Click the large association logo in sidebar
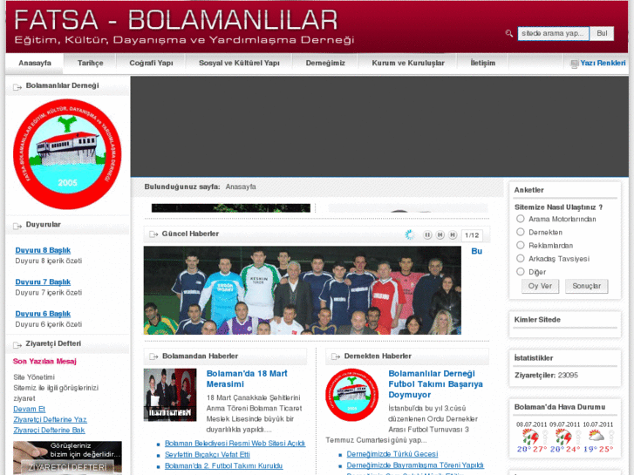 pos(67,154)
